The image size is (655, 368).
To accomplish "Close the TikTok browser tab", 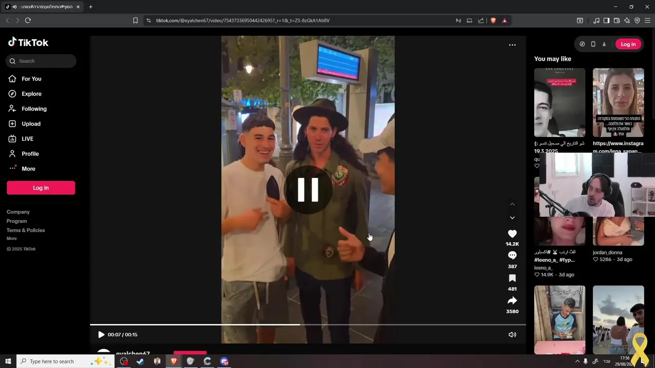I will pyautogui.click(x=78, y=7).
